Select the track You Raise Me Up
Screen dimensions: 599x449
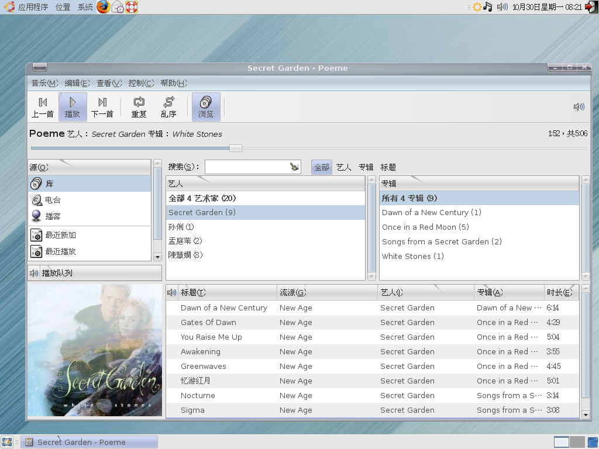373,337
